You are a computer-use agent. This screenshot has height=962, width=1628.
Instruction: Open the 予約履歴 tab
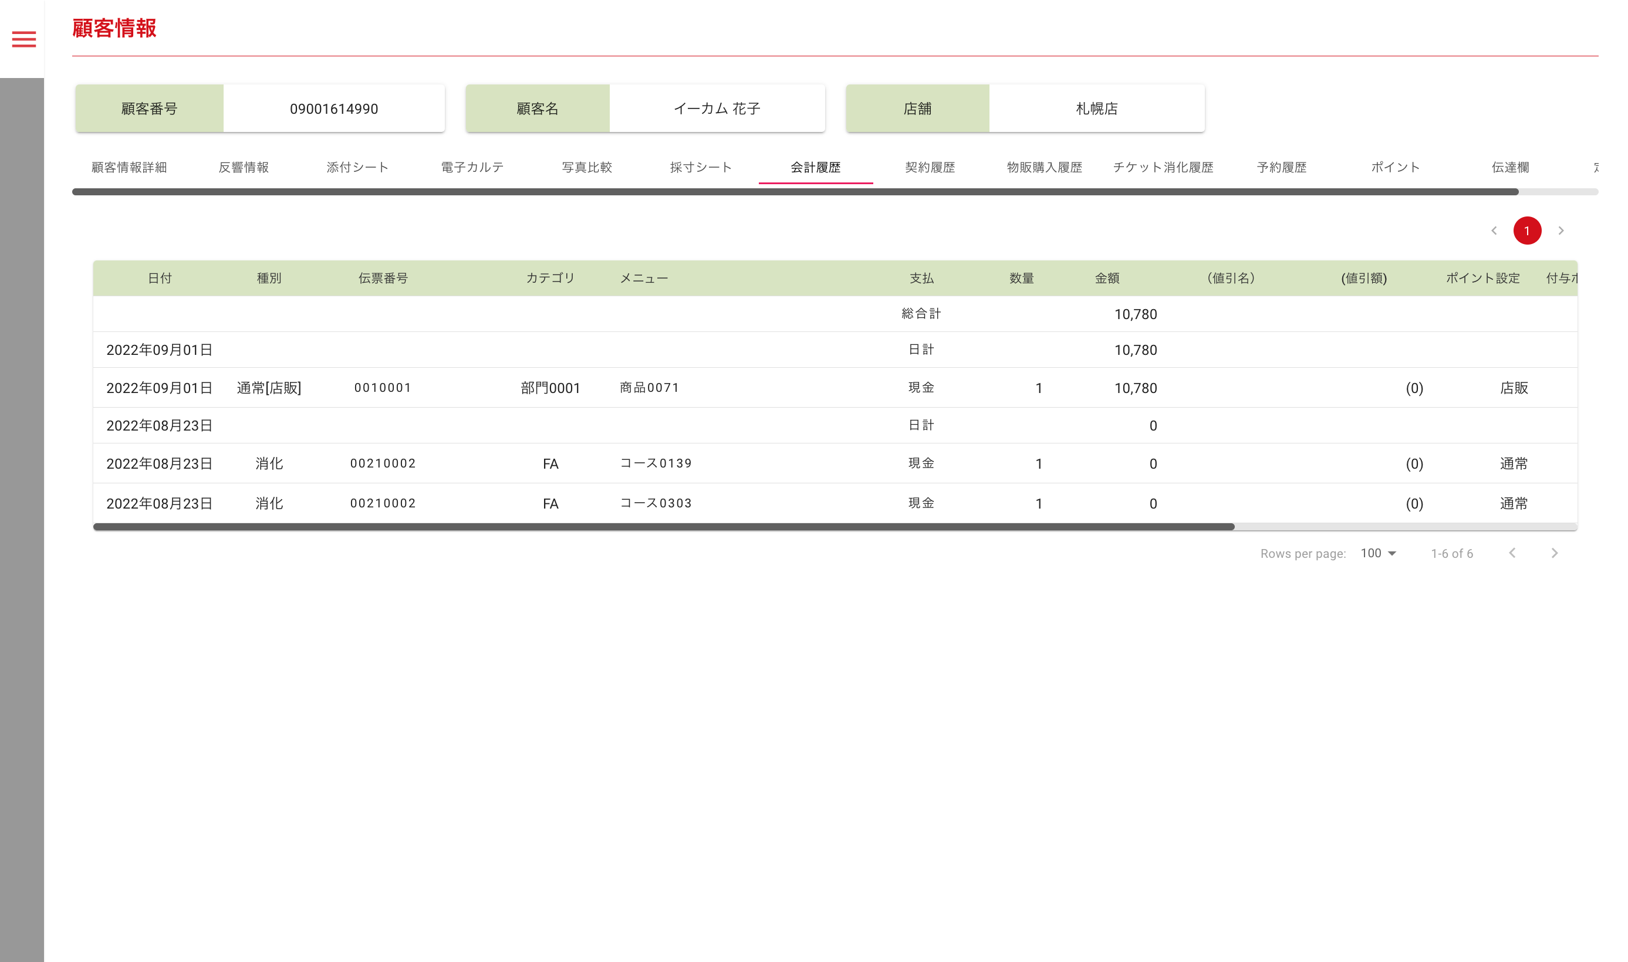pyautogui.click(x=1282, y=167)
